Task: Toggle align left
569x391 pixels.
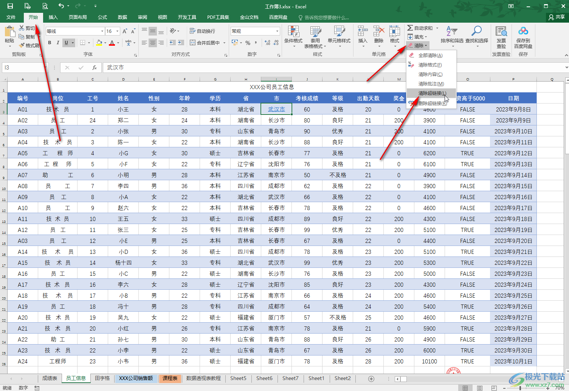Action: pyautogui.click(x=144, y=43)
